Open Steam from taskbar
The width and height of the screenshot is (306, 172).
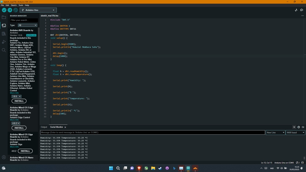pyautogui.click(x=160, y=168)
